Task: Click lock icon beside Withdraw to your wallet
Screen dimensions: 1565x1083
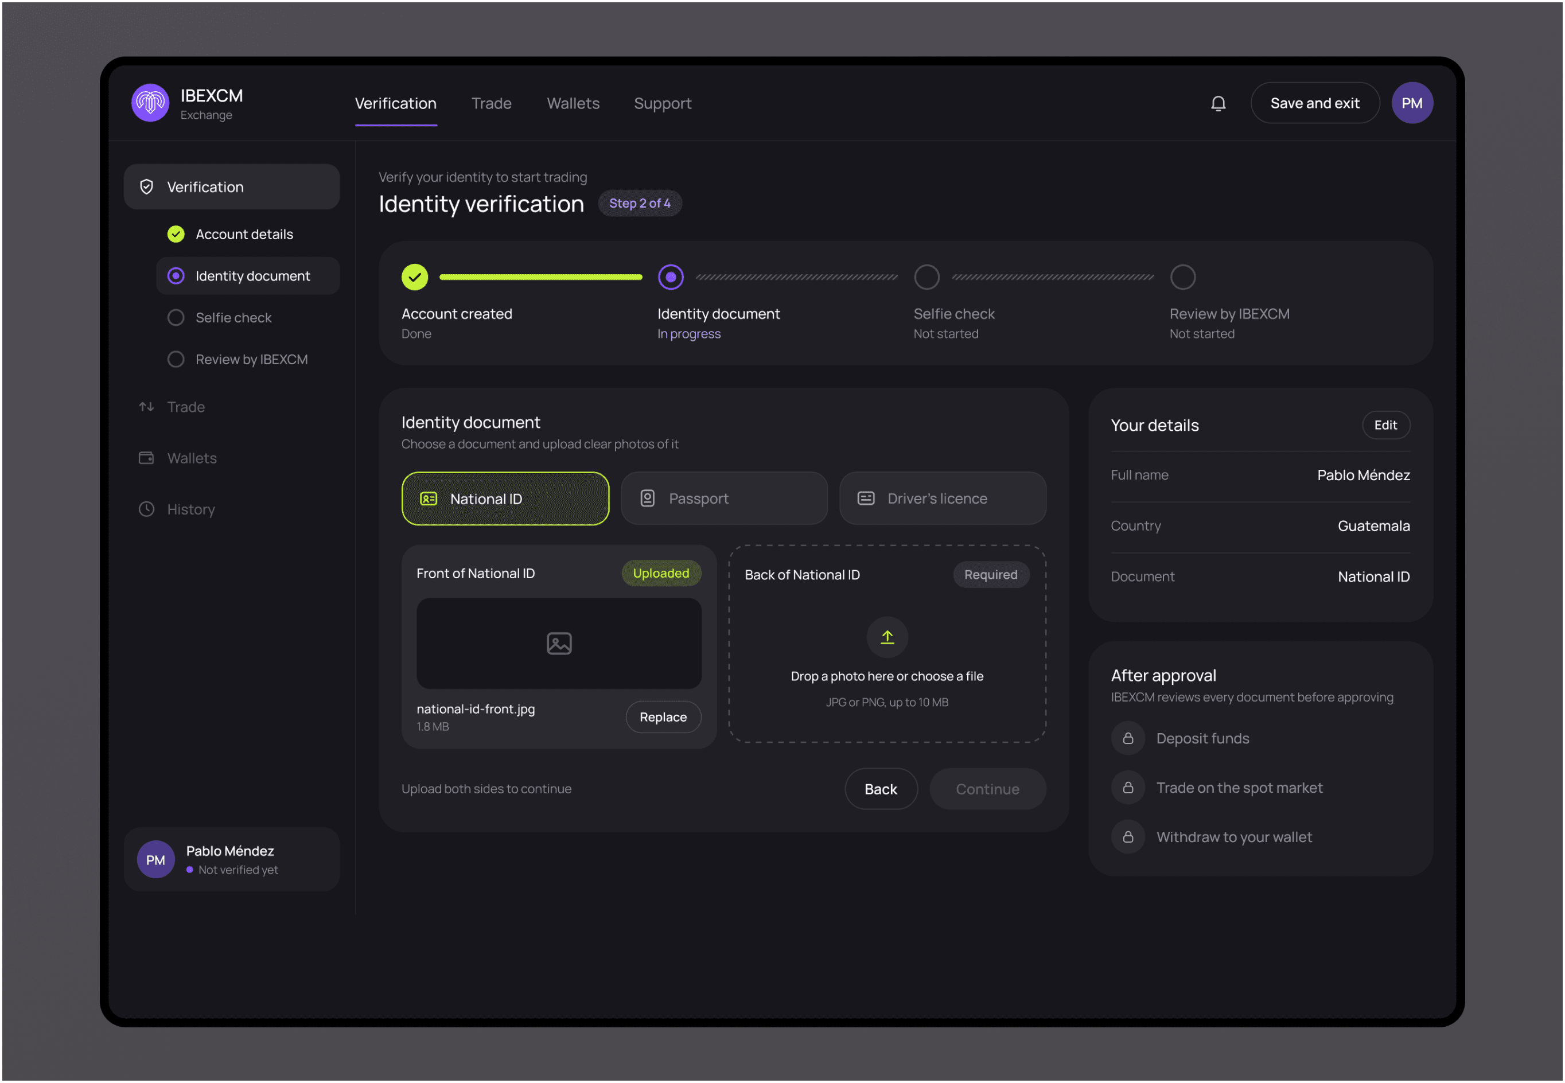Action: [x=1128, y=837]
